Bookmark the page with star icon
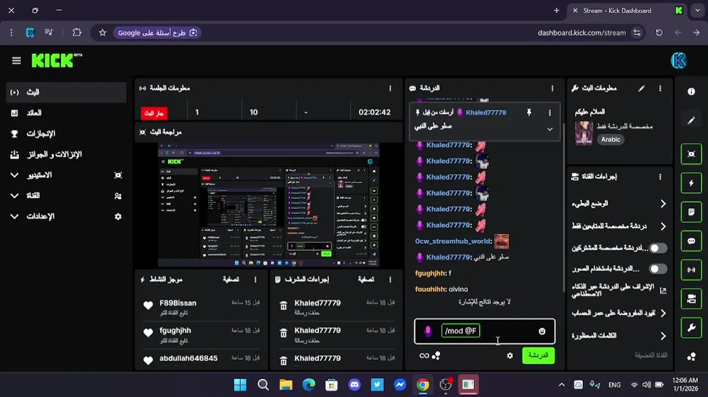708x397 pixels. (x=103, y=33)
